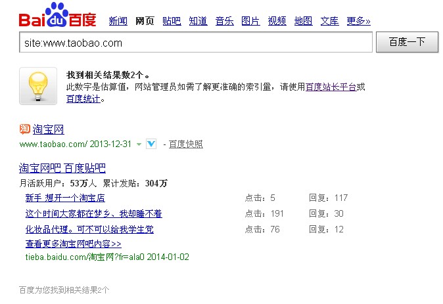This screenshot has width=443, height=304.
Task: Open the 百度快照 cached link
Action: click(185, 144)
